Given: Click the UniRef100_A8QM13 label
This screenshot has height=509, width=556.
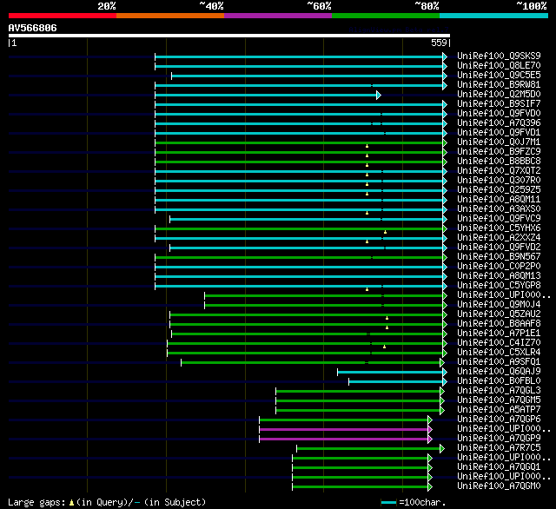Looking at the screenshot, I should pyautogui.click(x=499, y=276).
